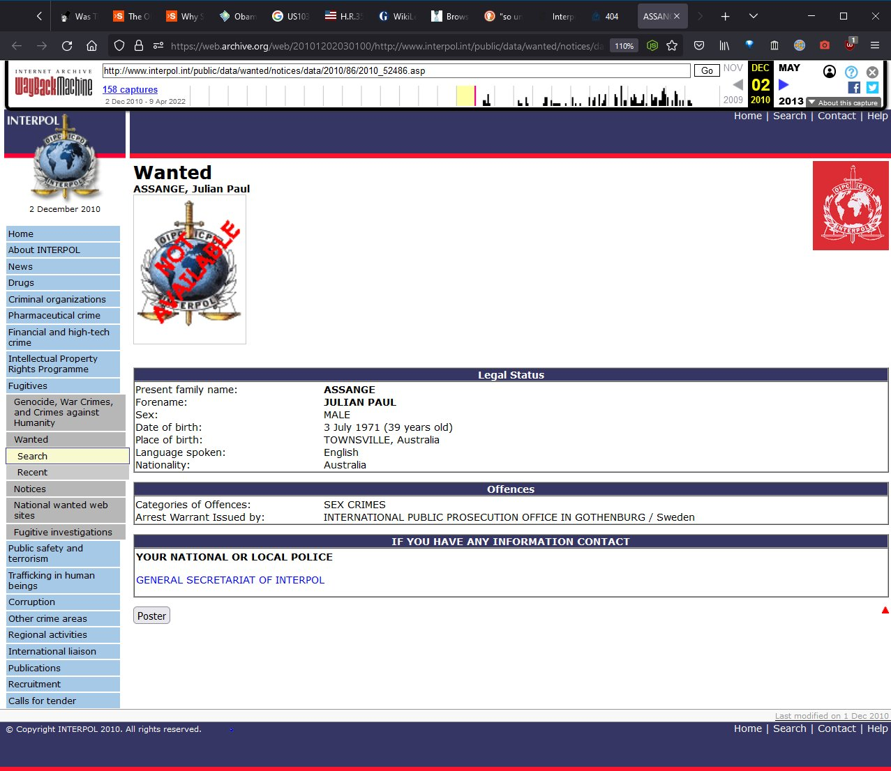Click the Poster button
Viewport: 891px width, 771px height.
pos(151,616)
